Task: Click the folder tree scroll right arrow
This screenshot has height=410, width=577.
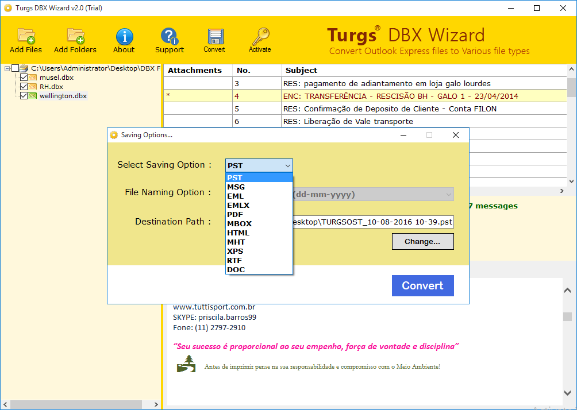Action: (156, 404)
